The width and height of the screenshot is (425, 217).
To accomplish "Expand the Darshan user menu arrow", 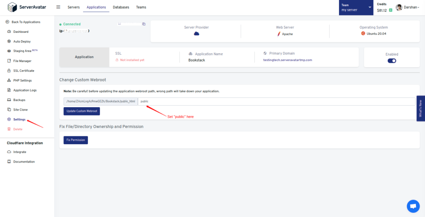I will (x=418, y=7).
